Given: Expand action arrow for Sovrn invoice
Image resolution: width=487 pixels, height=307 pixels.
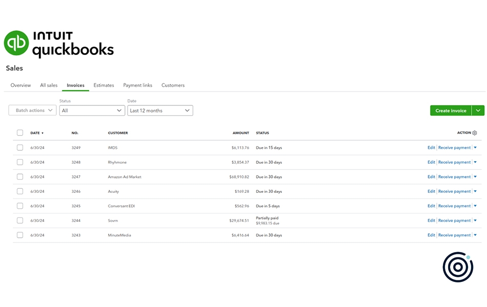Looking at the screenshot, I should [475, 221].
